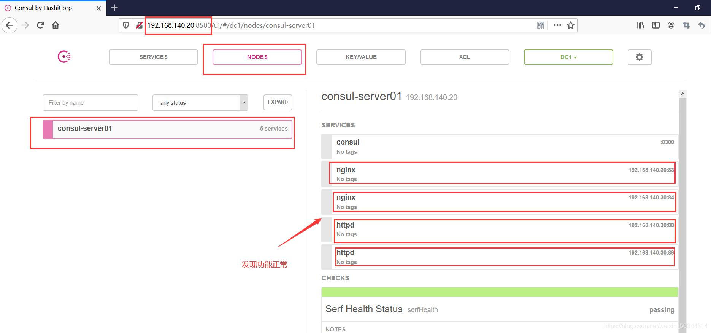
Task: Click the CHECKS section heading
Action: tap(335, 278)
